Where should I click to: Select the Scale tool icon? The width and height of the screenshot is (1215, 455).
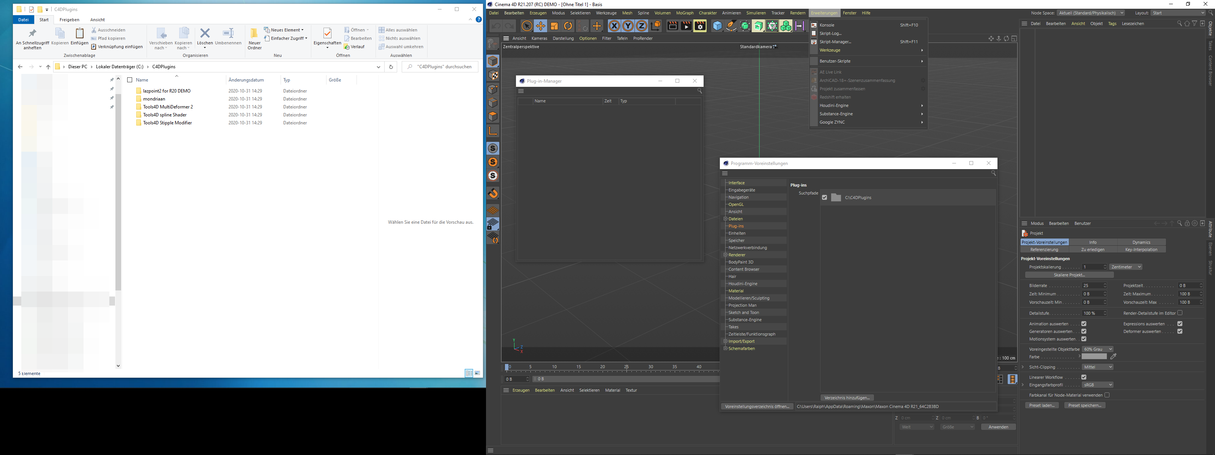[554, 27]
